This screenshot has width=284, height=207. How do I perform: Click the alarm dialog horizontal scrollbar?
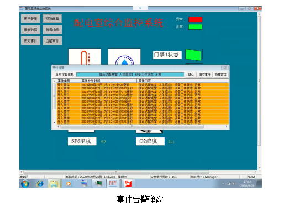132,126
